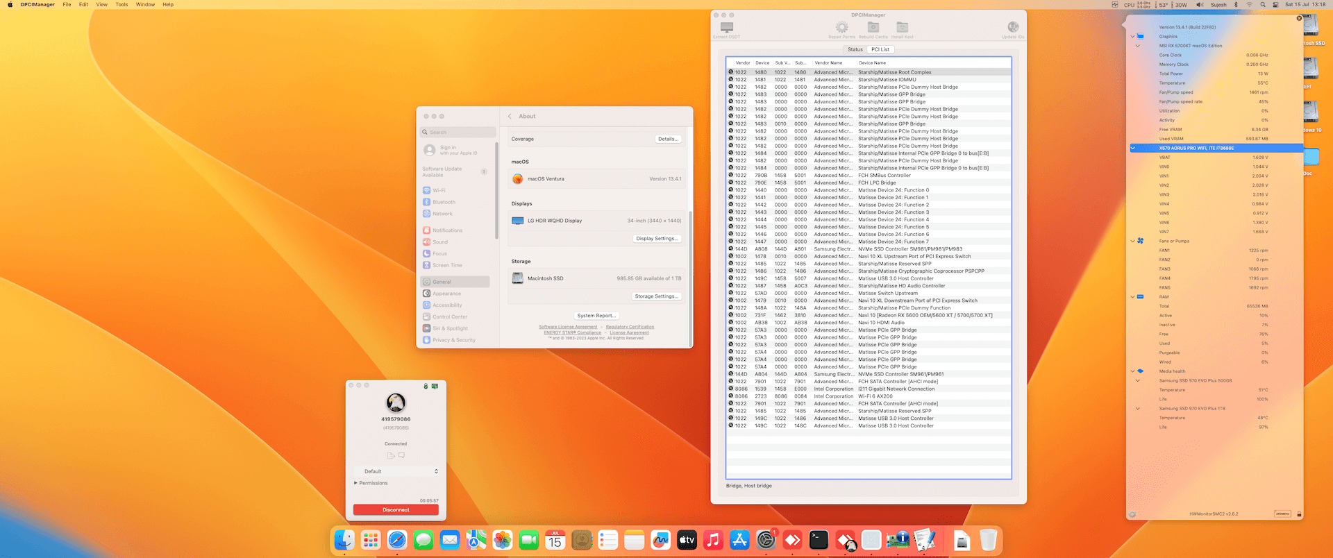Open Music from the Dock
Image resolution: width=1333 pixels, height=558 pixels.
[x=713, y=540]
